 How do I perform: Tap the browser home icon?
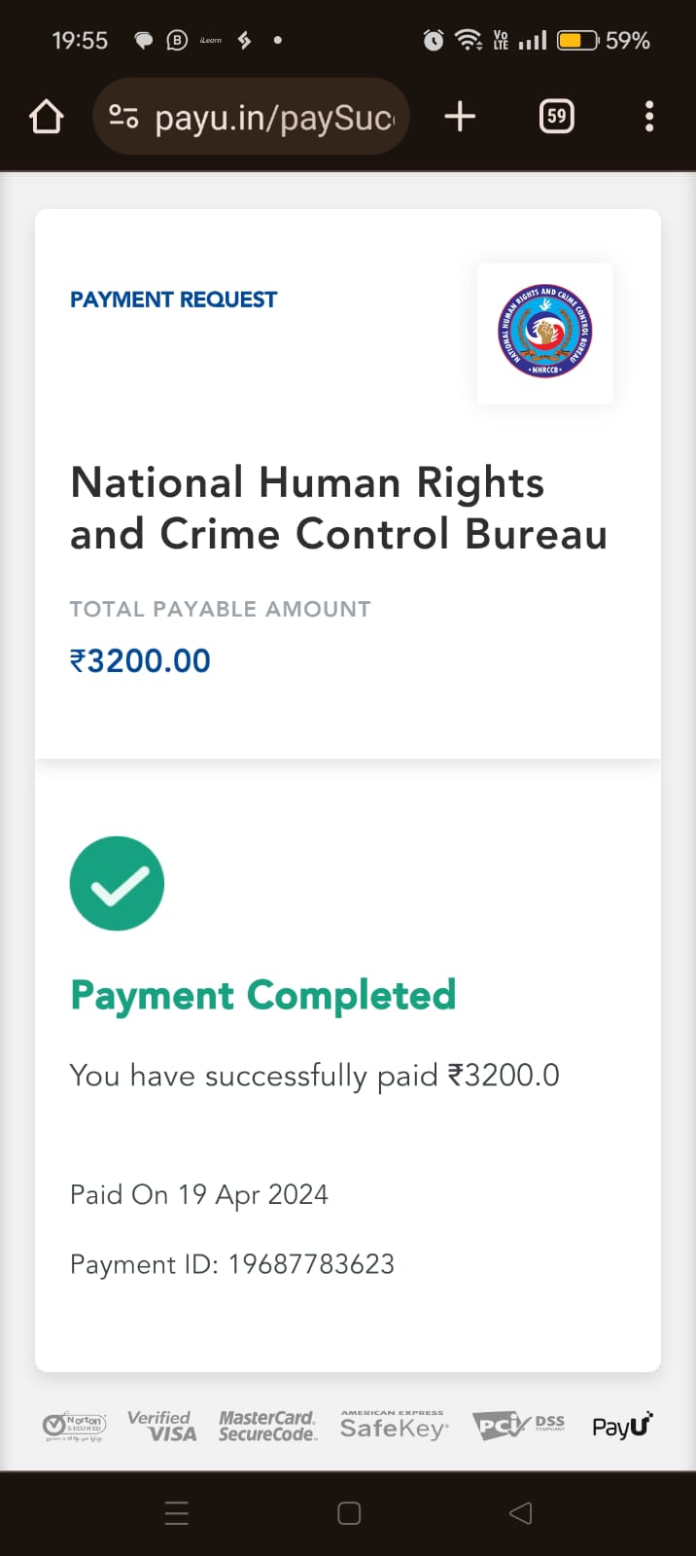pos(46,118)
